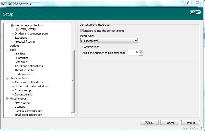Increase the file count spinner value
The image size is (205, 131).
[x=141, y=52]
